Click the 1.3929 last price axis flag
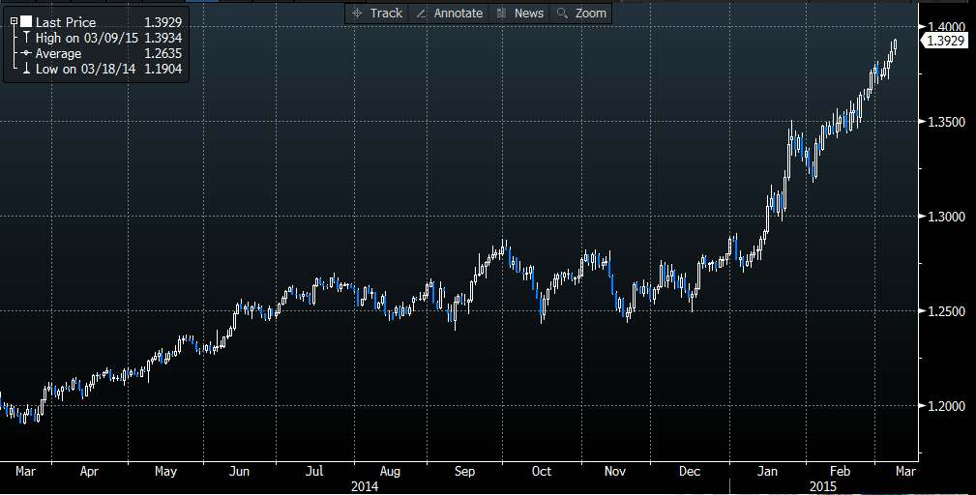976x495 pixels. tap(944, 41)
